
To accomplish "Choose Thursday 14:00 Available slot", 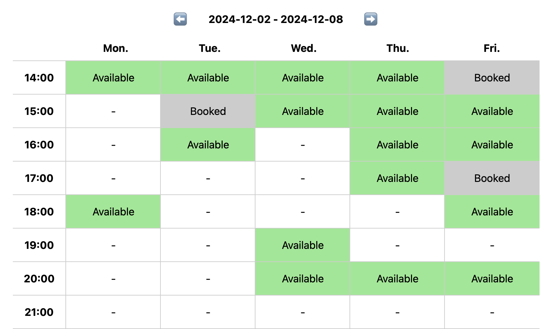I will coord(398,77).
